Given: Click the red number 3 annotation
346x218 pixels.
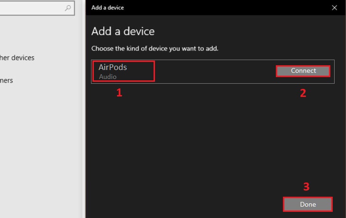Looking at the screenshot, I should (306, 186).
